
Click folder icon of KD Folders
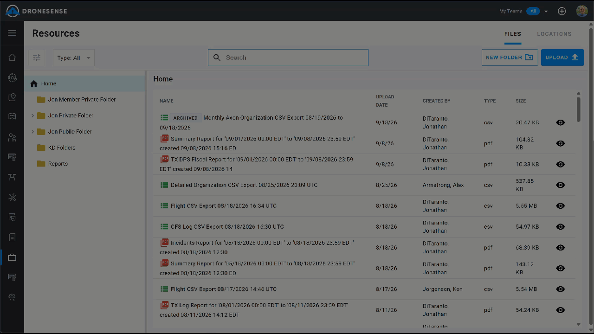click(x=41, y=148)
